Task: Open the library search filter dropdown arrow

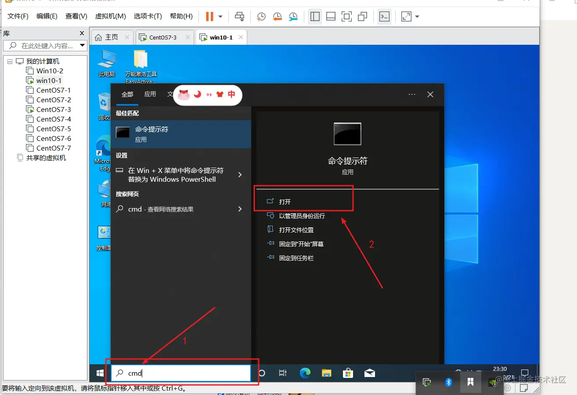Action: [x=82, y=46]
